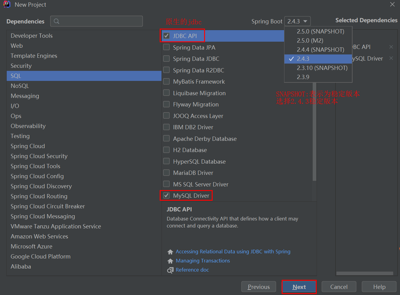The height and width of the screenshot is (295, 400).
Task: Pick the checked 2.4.3 version
Action: [x=318, y=59]
